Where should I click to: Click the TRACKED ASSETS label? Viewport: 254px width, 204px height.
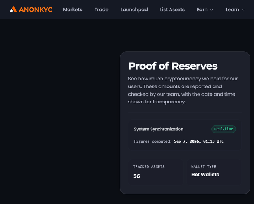149,166
